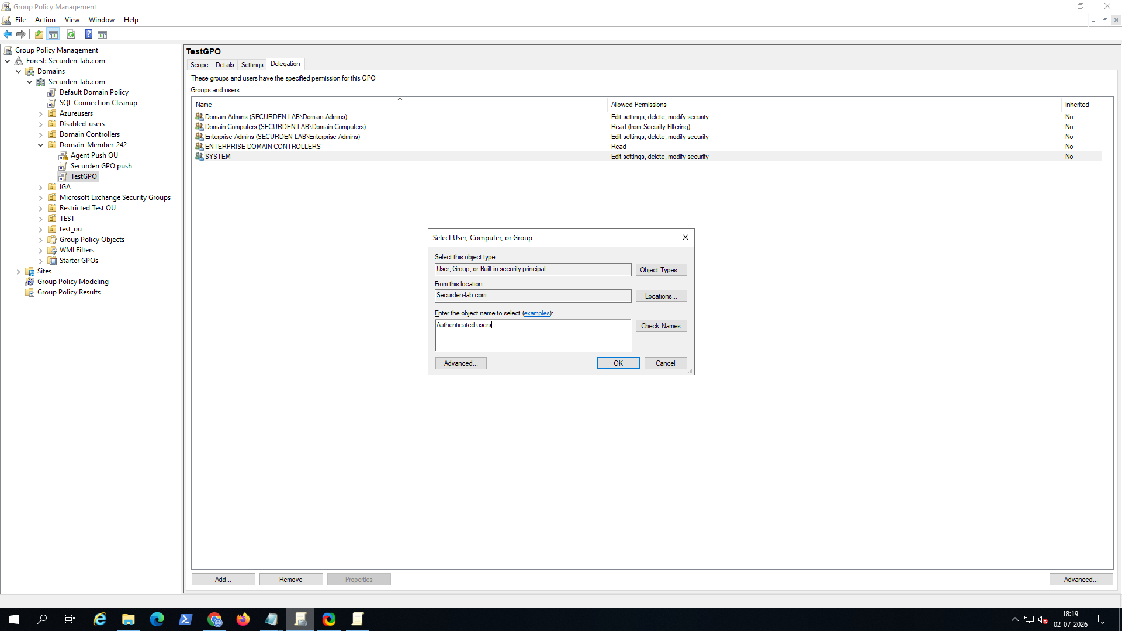This screenshot has width=1122, height=631.
Task: Launch Firefox from the taskbar
Action: [x=243, y=619]
